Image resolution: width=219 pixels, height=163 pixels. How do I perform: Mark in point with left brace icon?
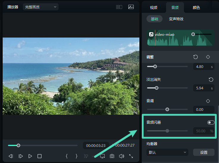67,156
